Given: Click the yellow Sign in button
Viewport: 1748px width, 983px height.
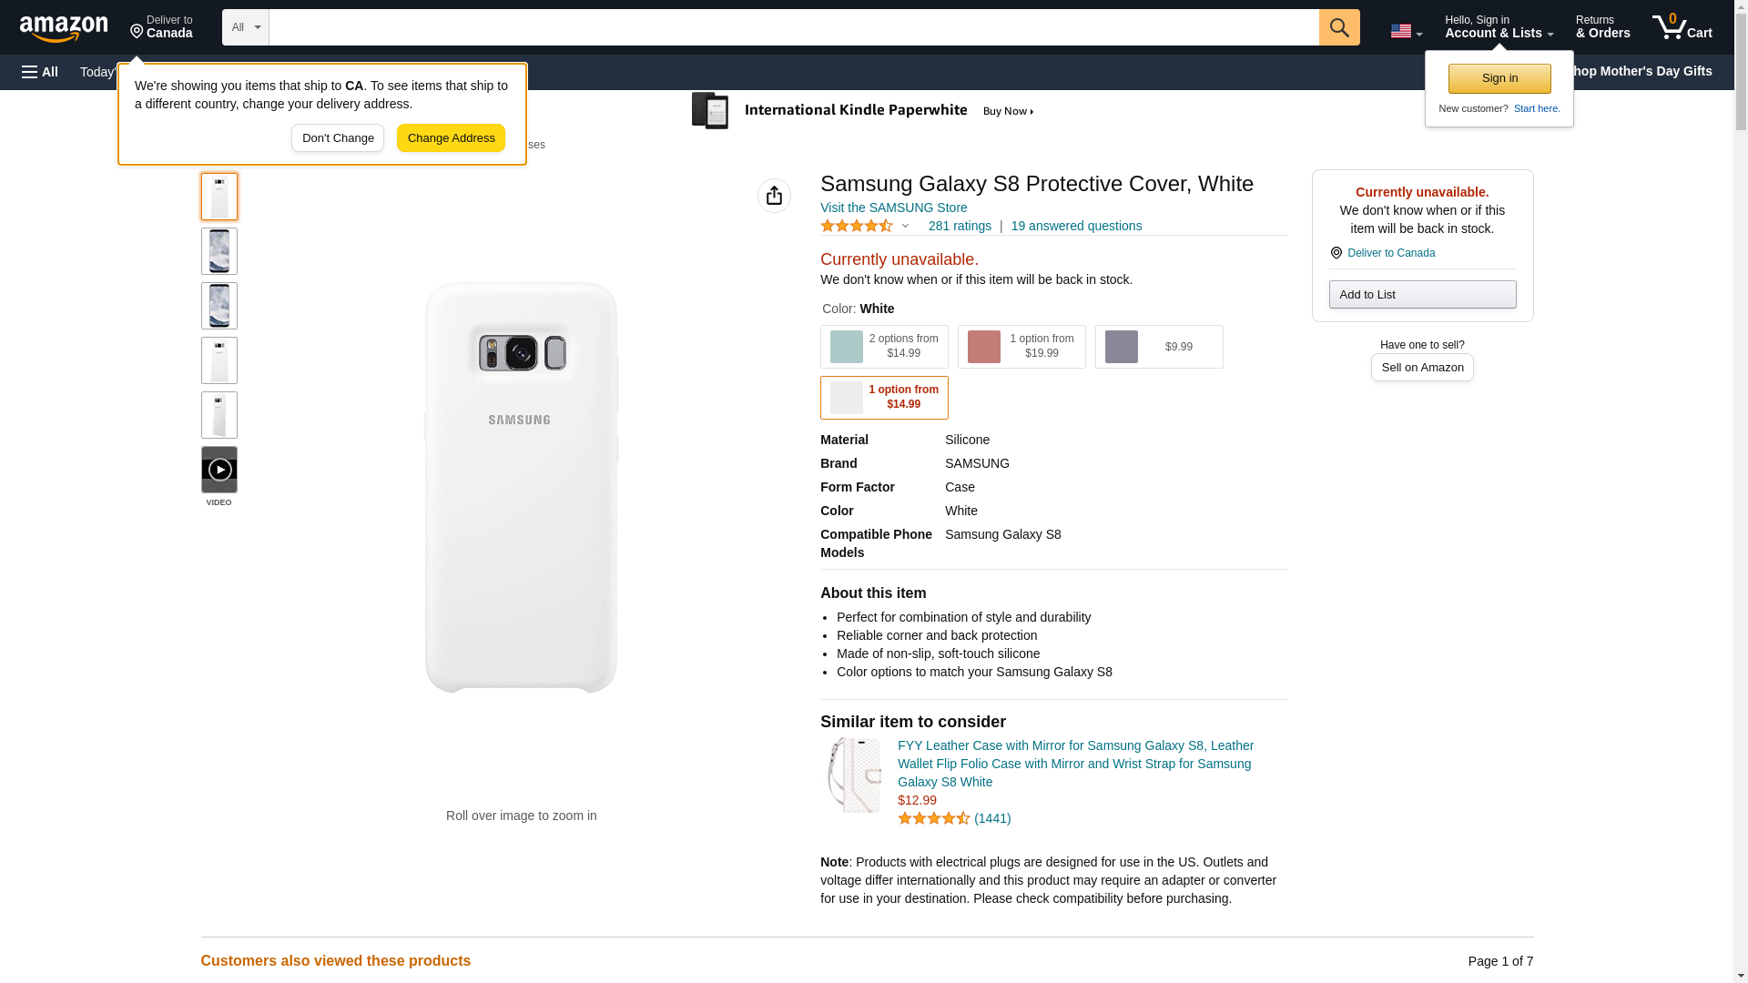Looking at the screenshot, I should (1499, 78).
